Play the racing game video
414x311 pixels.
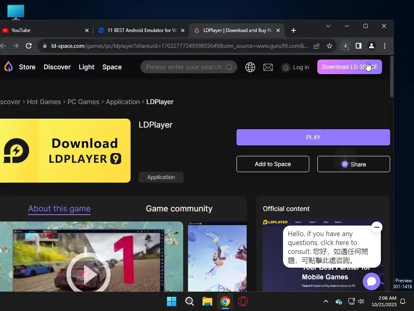pos(89,275)
